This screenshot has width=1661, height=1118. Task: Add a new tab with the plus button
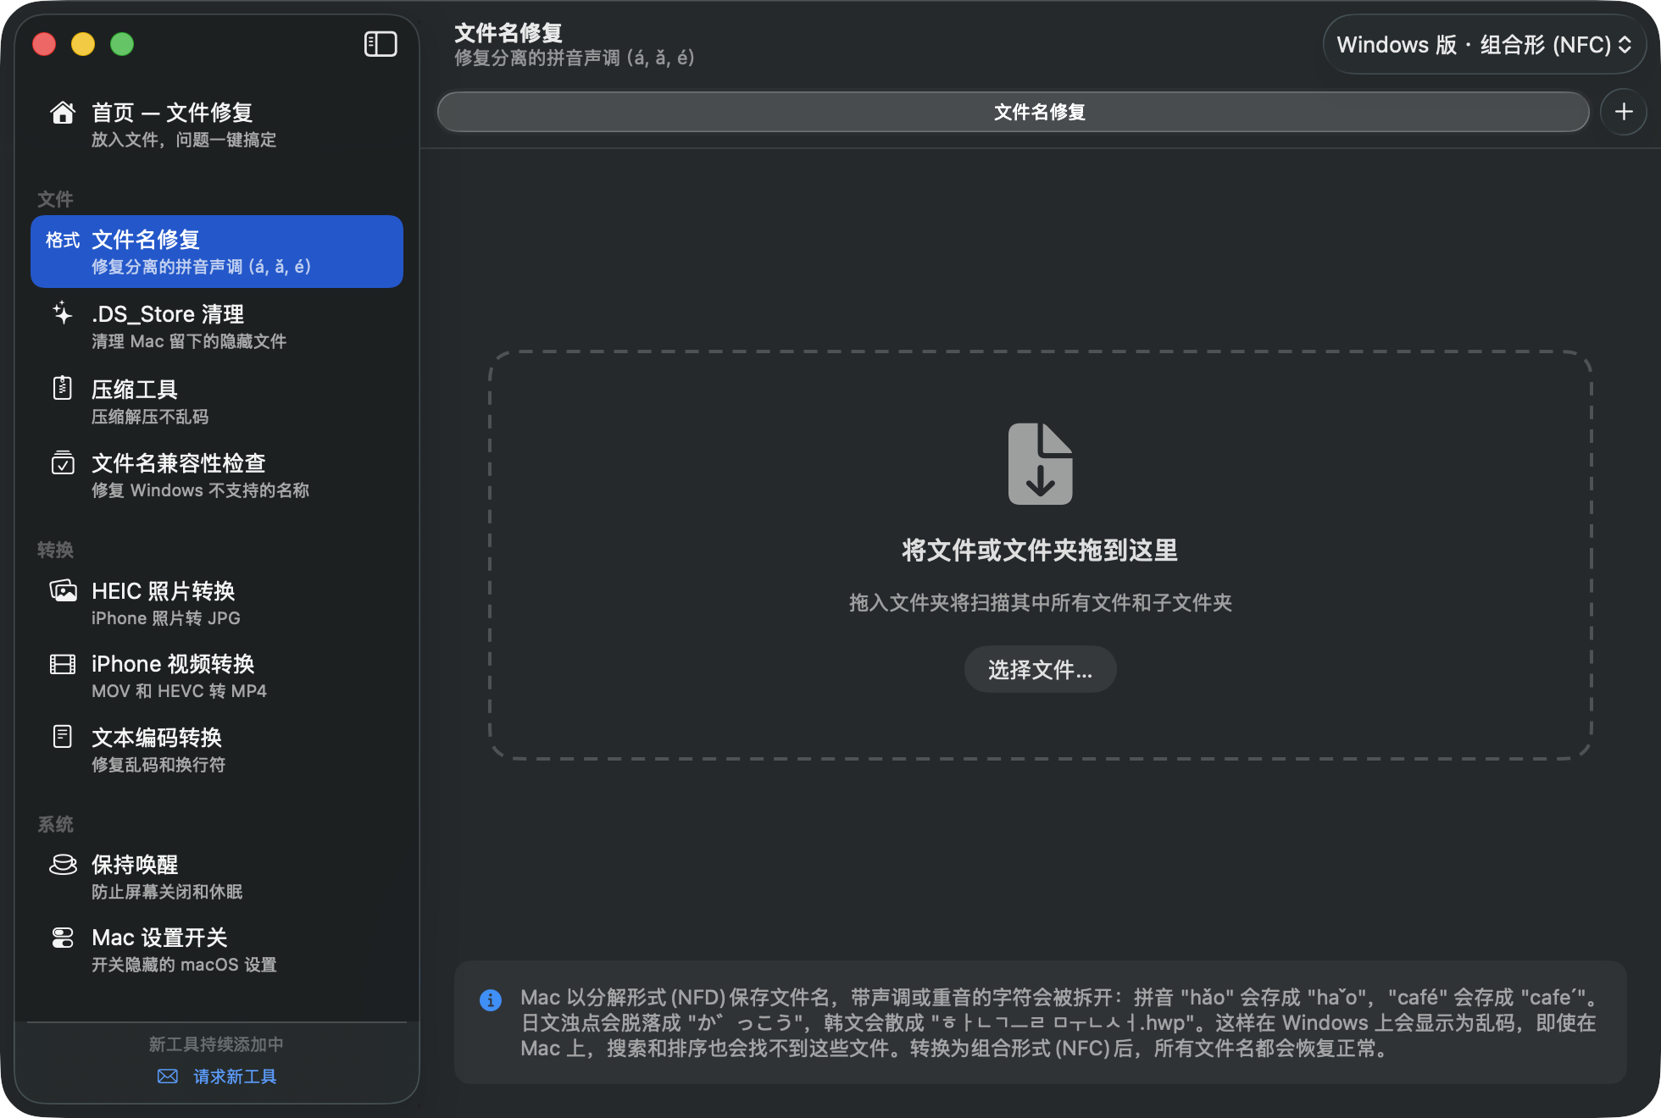coord(1624,112)
